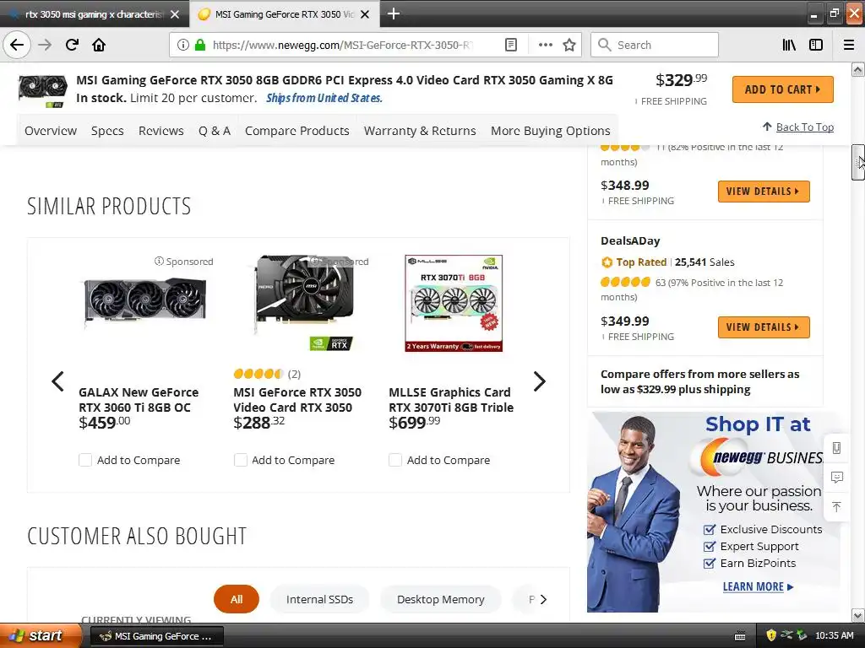865x648 pixels.
Task: Open MSI GeForce RTX 3050 Video Card title
Action: (297, 399)
